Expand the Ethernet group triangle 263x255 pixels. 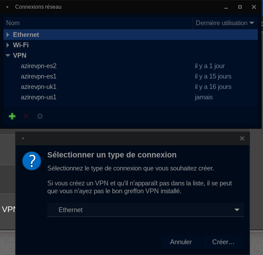pos(8,35)
